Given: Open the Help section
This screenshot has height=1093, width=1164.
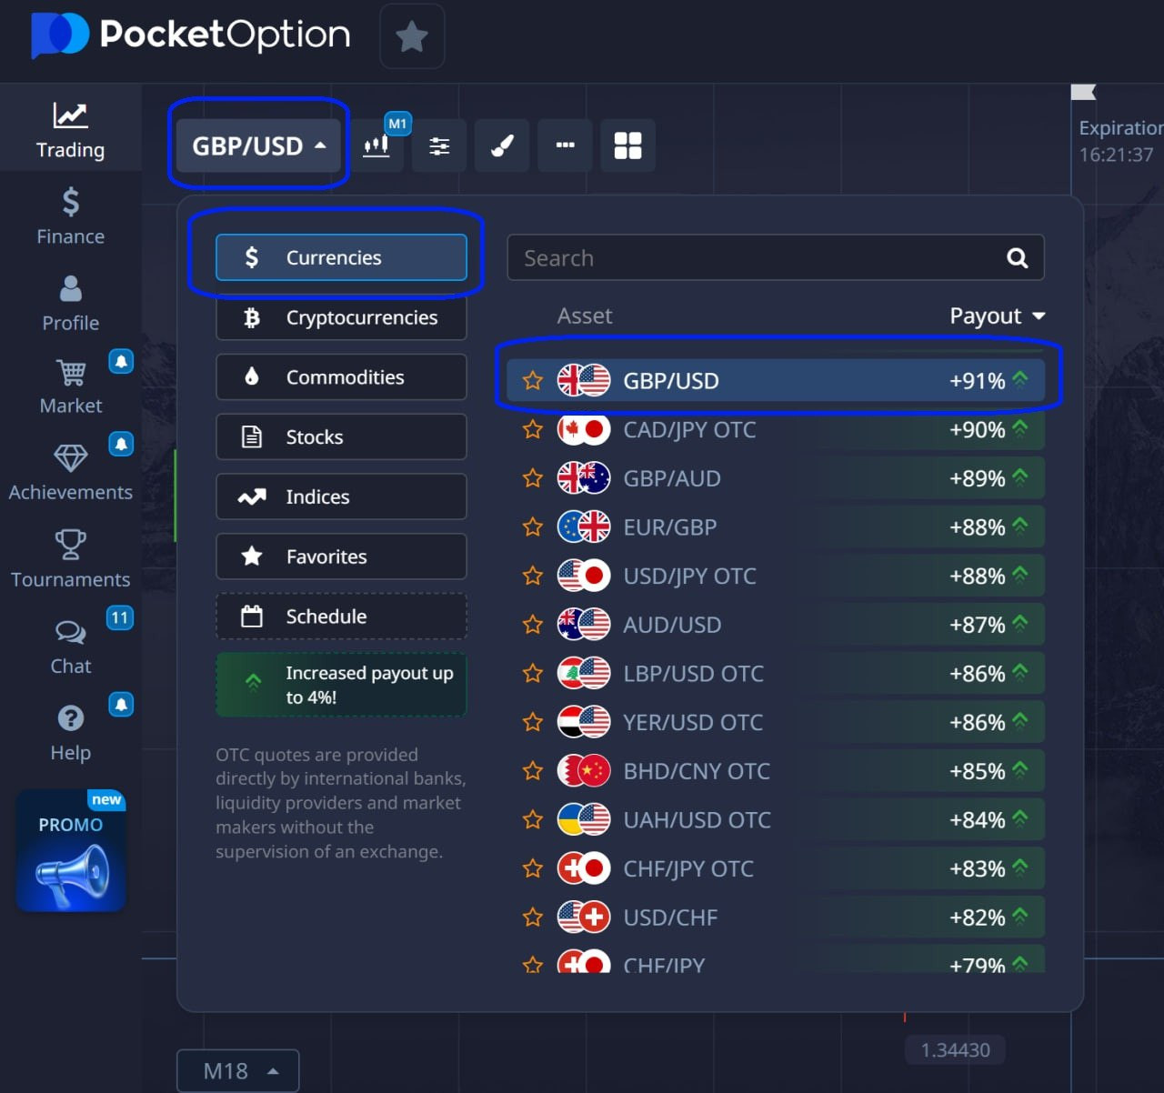Looking at the screenshot, I should pos(70,733).
